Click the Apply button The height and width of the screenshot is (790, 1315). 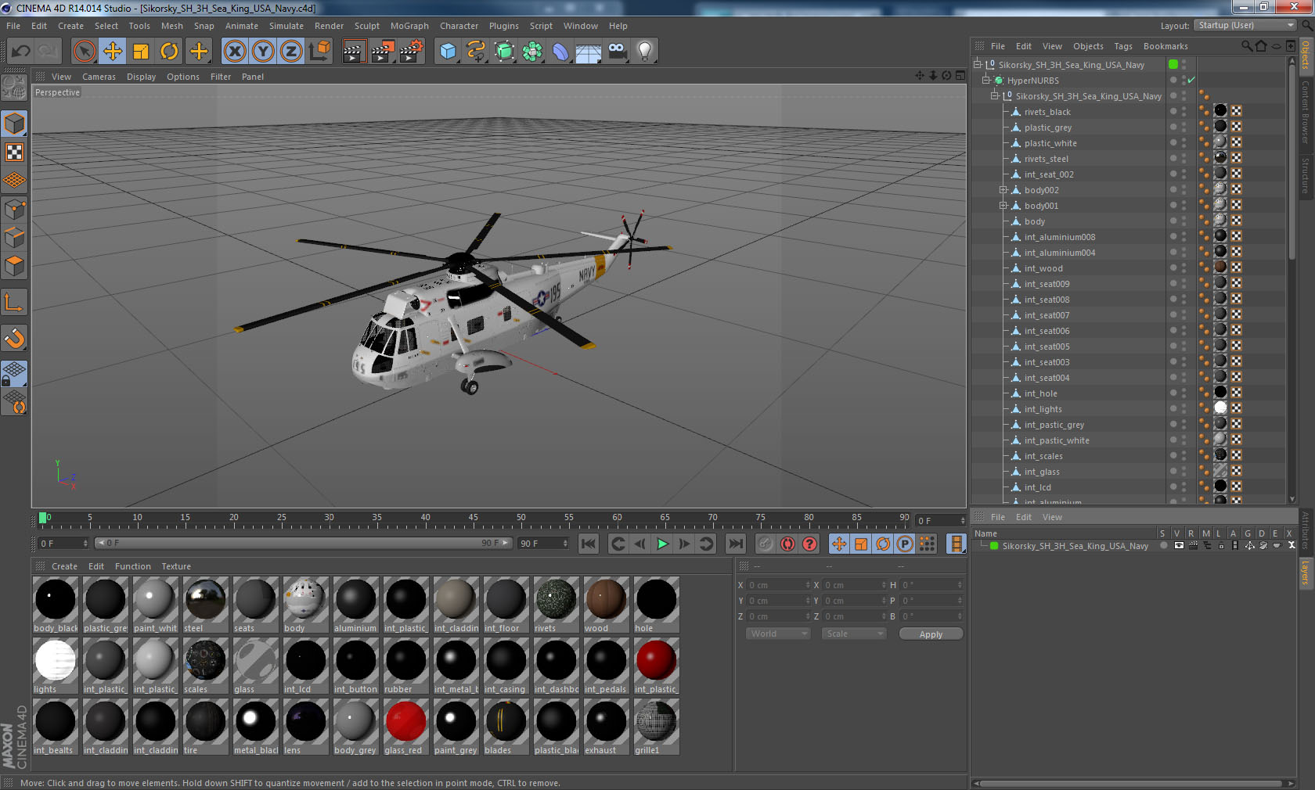pyautogui.click(x=931, y=634)
